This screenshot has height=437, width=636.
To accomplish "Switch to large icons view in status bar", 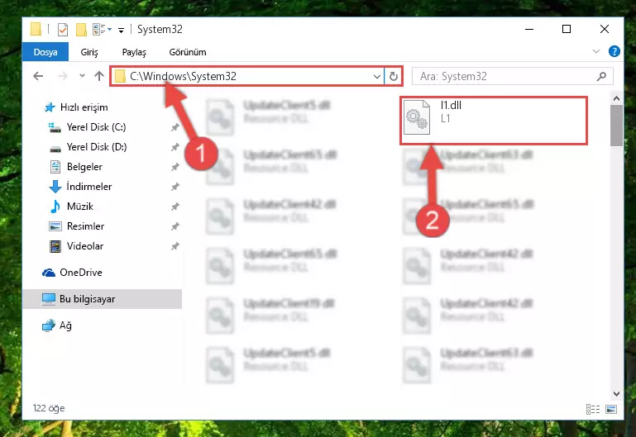I will coord(611,409).
